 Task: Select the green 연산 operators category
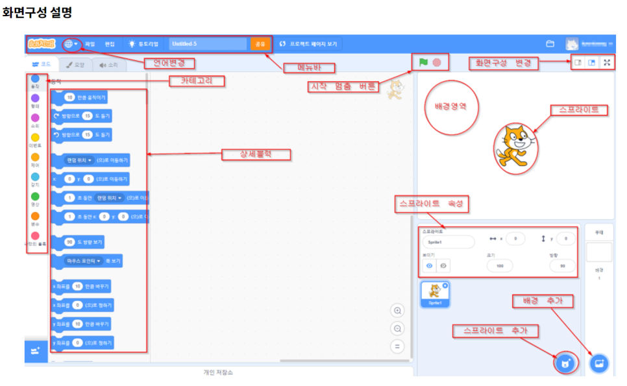[35, 199]
